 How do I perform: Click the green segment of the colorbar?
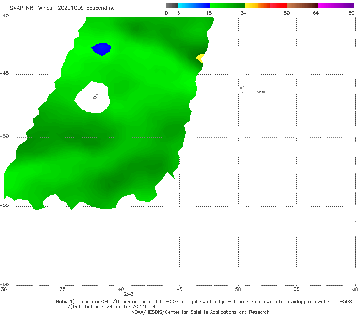pos(227,6)
